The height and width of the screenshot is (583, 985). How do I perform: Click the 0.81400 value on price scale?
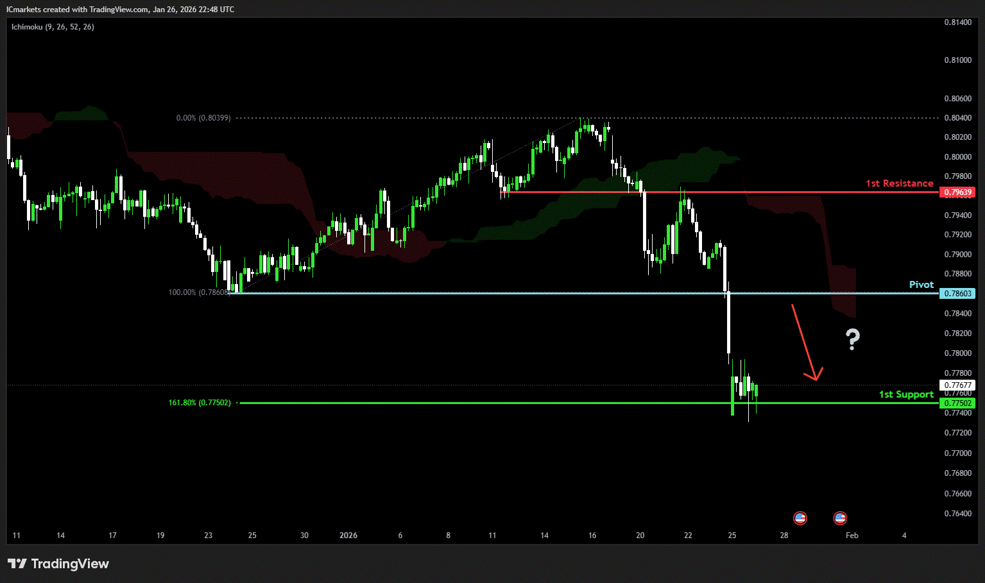coord(957,22)
